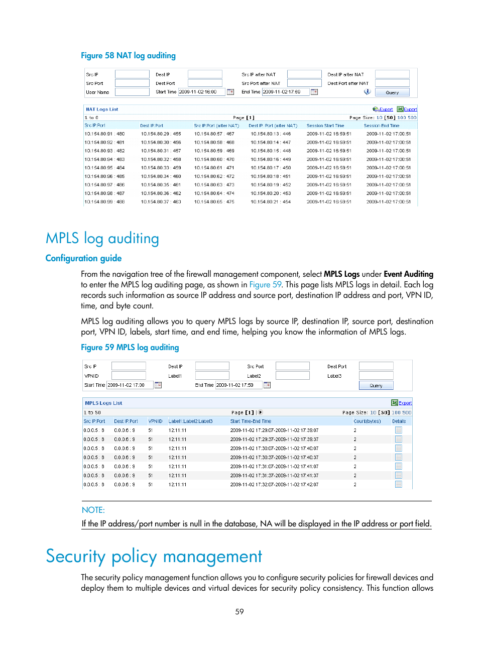Click the Label1:Label2:Label3 column header

pos(190,421)
